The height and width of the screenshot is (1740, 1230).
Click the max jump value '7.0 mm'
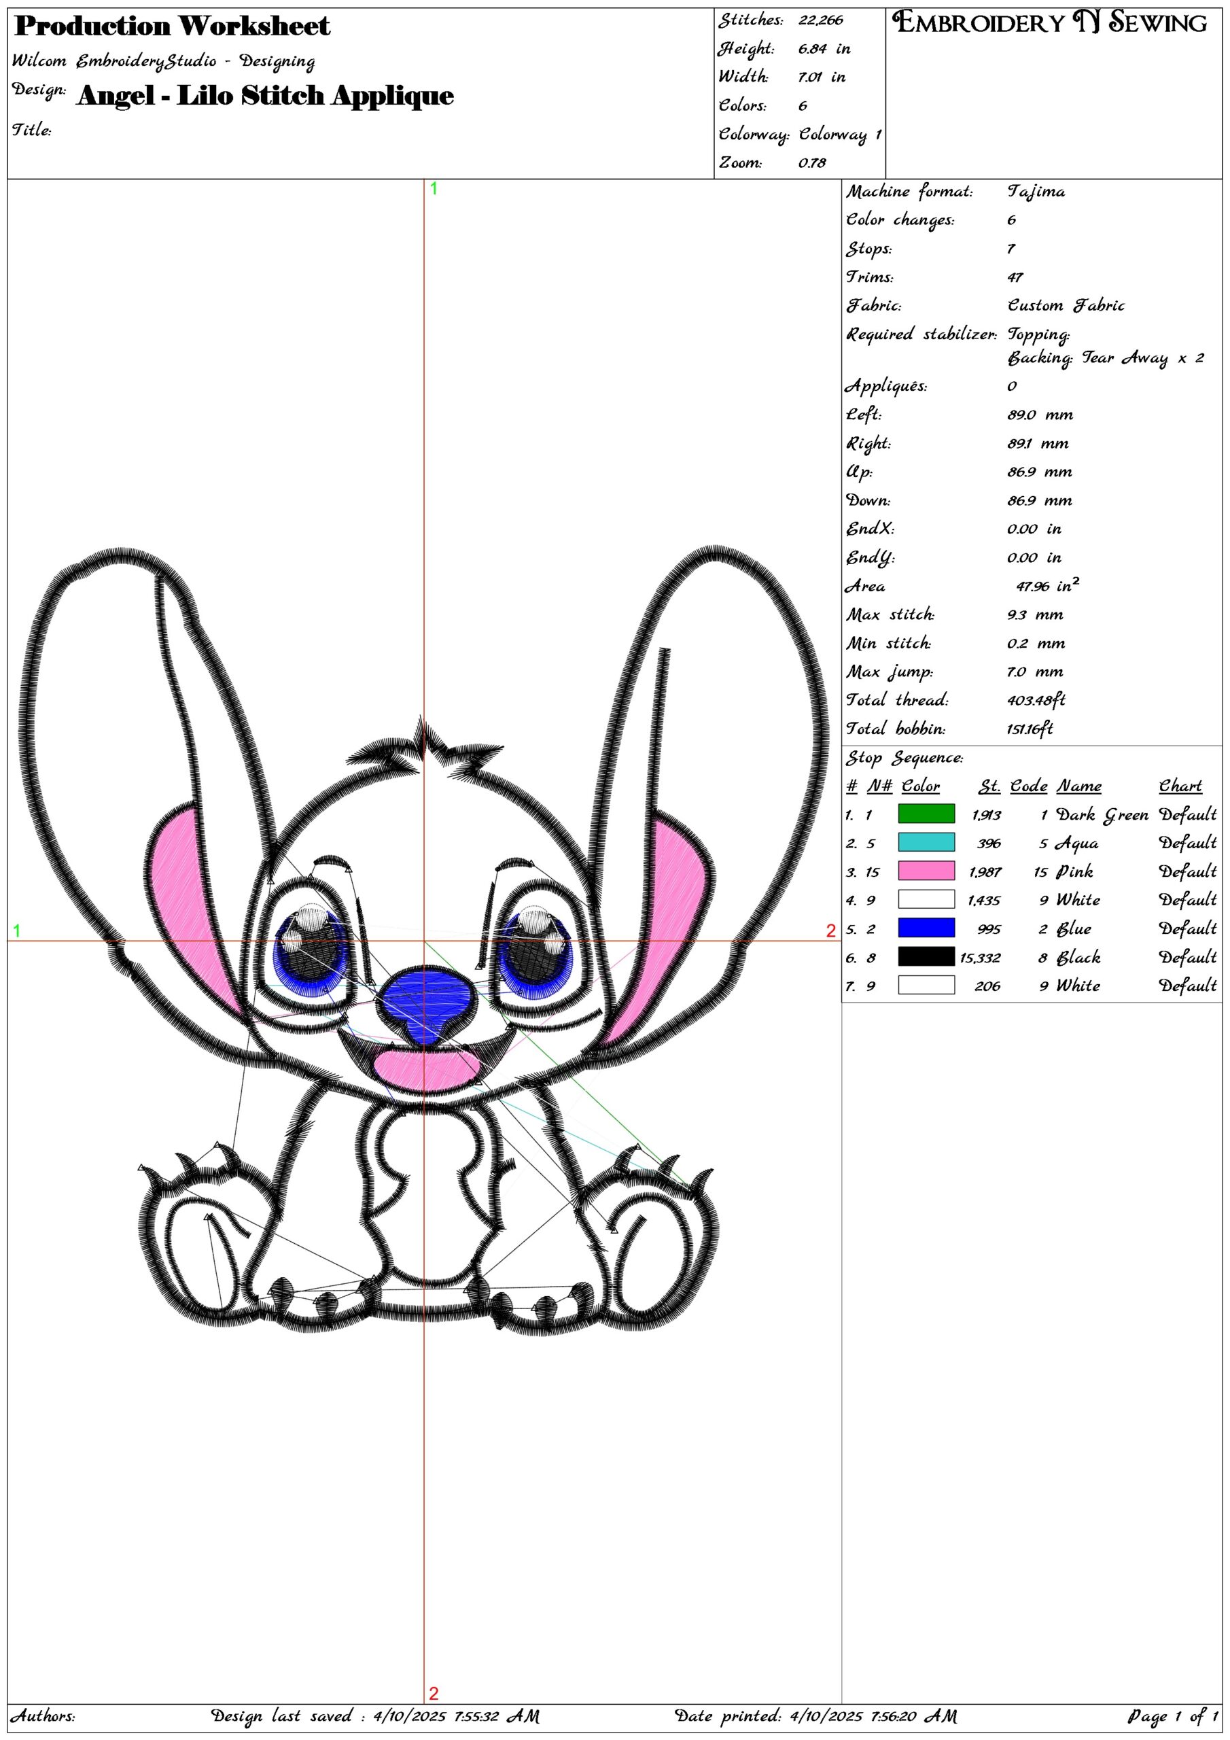click(x=1034, y=672)
